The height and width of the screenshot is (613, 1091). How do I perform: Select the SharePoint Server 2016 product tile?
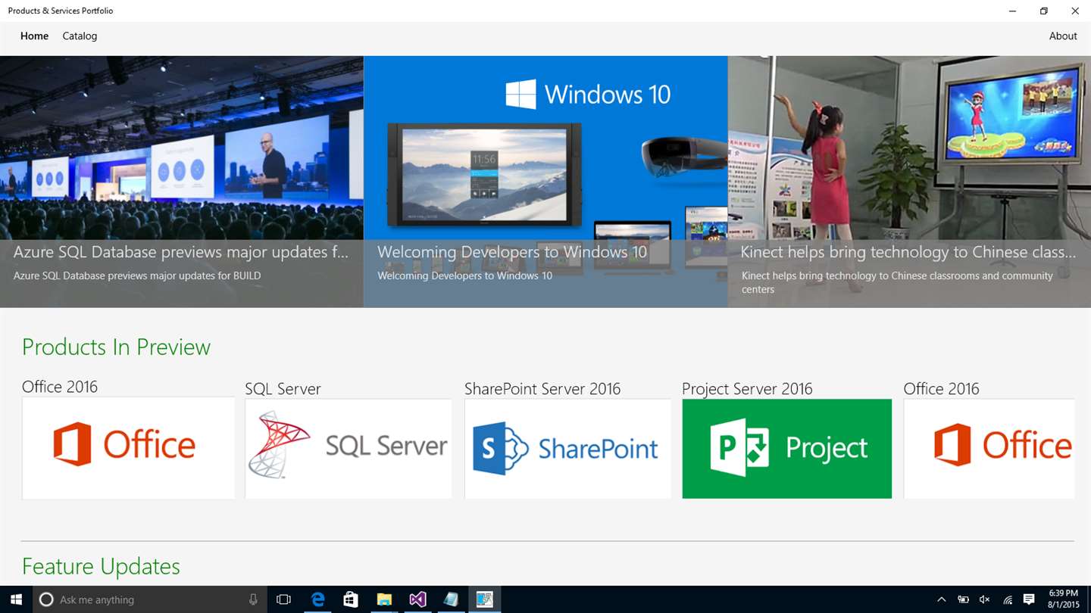tap(567, 448)
